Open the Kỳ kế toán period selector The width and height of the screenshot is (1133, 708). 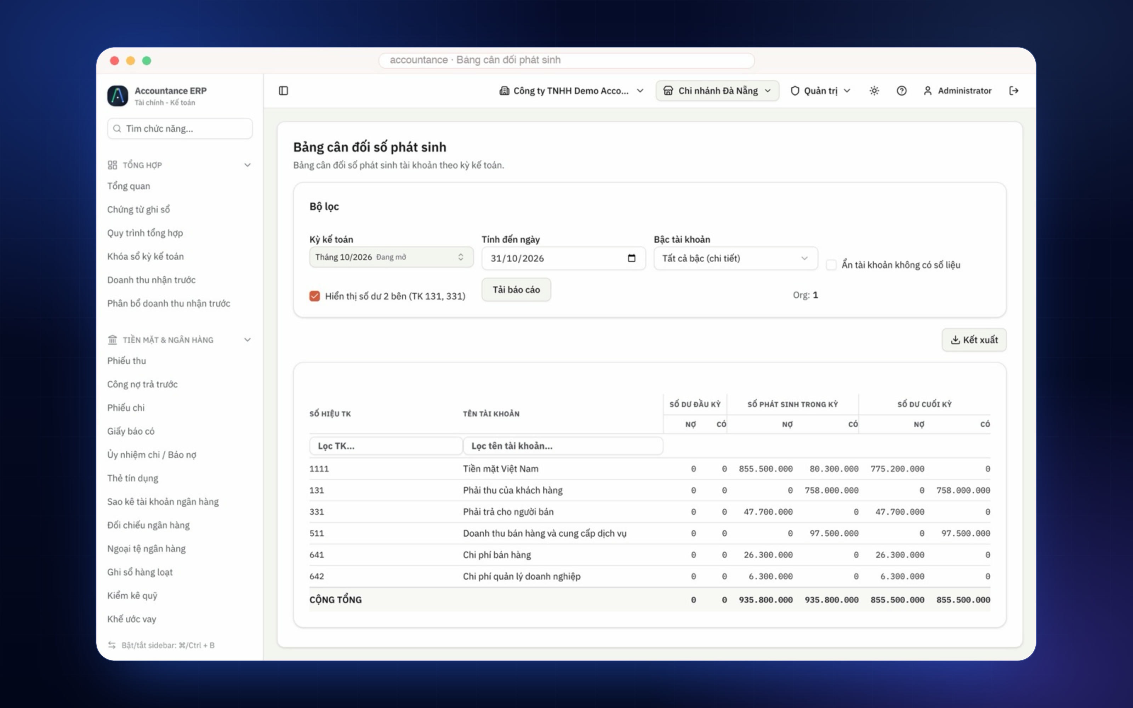click(x=391, y=257)
